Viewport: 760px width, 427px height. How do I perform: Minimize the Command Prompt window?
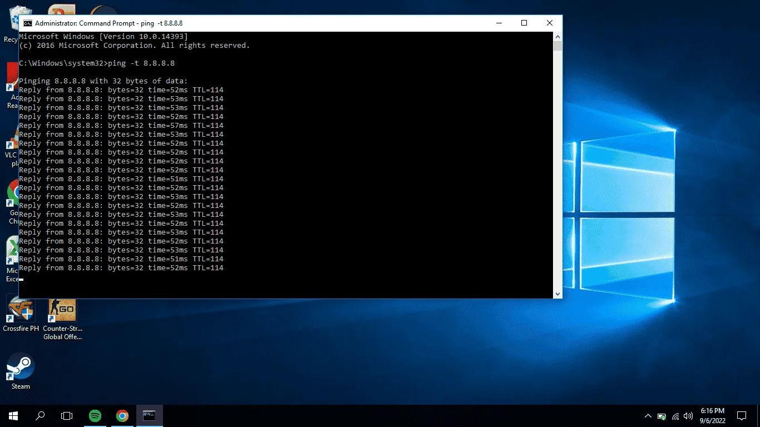(x=498, y=23)
